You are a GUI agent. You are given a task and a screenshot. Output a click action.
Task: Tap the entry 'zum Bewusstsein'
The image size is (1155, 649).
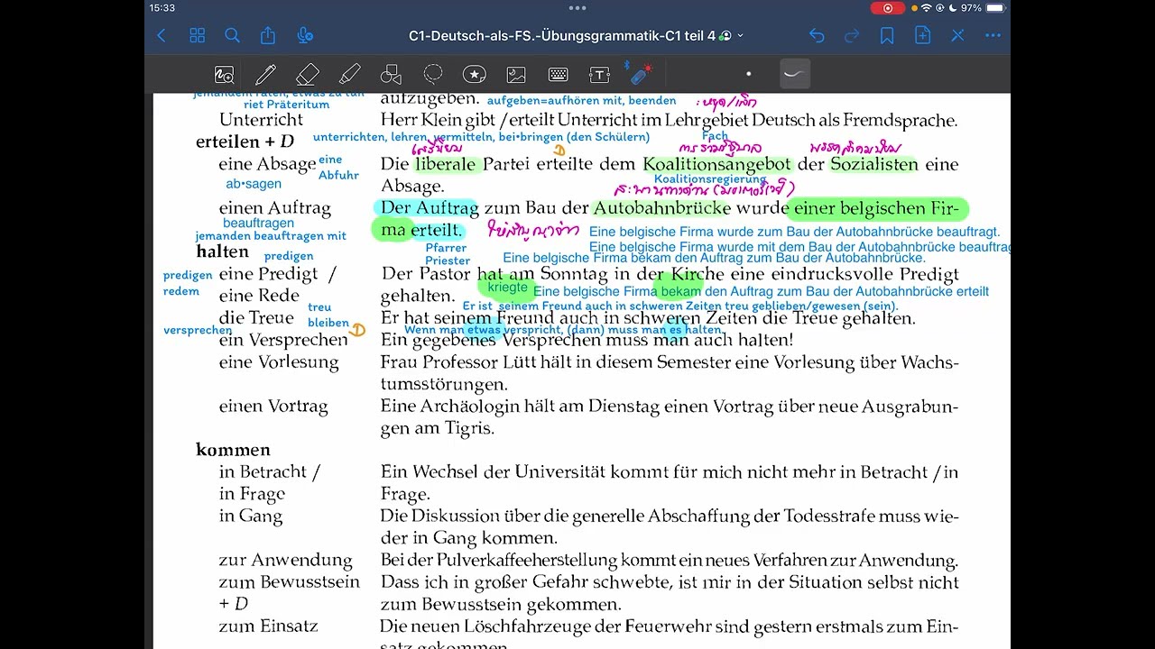point(289,582)
